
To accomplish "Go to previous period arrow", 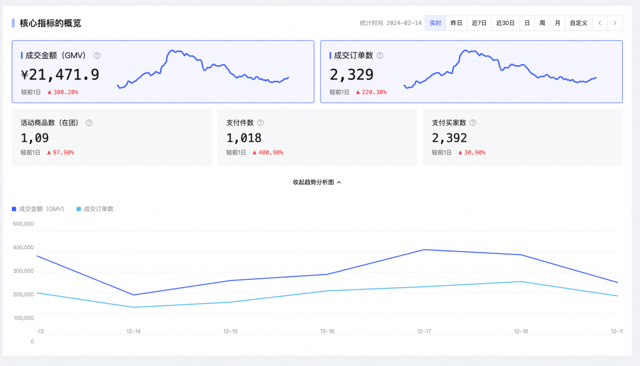I will pos(600,23).
